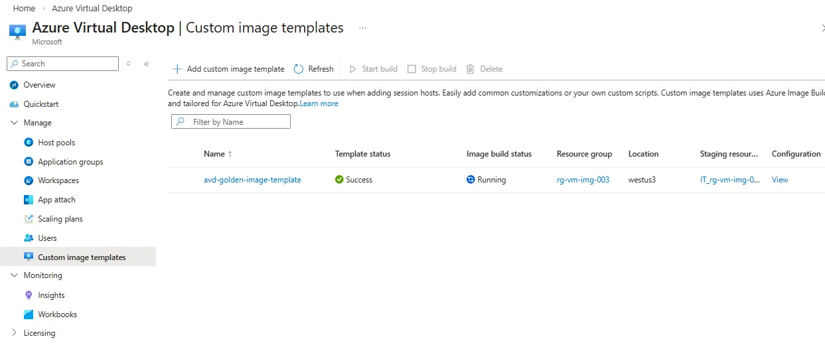Viewport: 825px width, 353px height.
Task: Click the Quickstart cloud icon
Action: pyautogui.click(x=14, y=104)
